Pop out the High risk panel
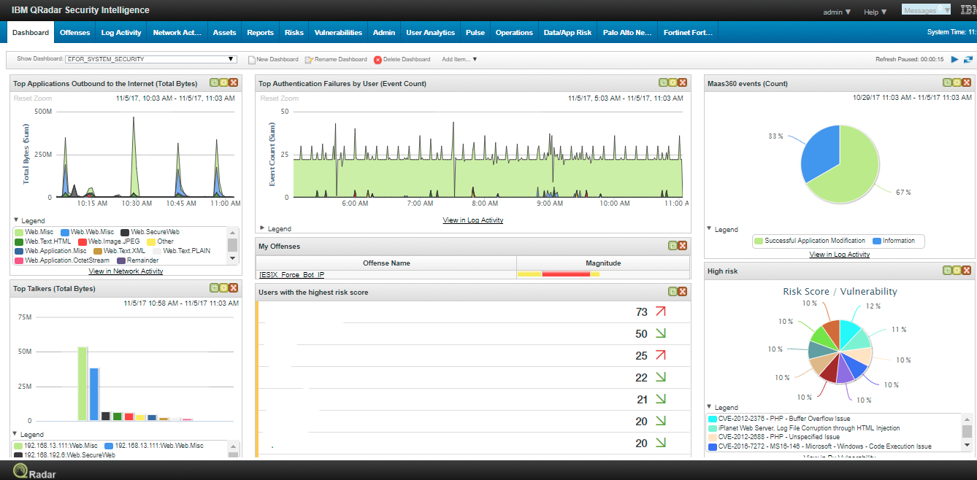The height and width of the screenshot is (480, 977). tap(947, 271)
